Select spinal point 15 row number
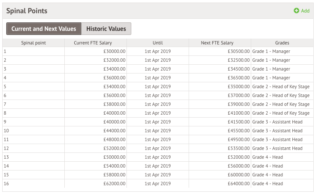317x194 pixels. (6, 175)
